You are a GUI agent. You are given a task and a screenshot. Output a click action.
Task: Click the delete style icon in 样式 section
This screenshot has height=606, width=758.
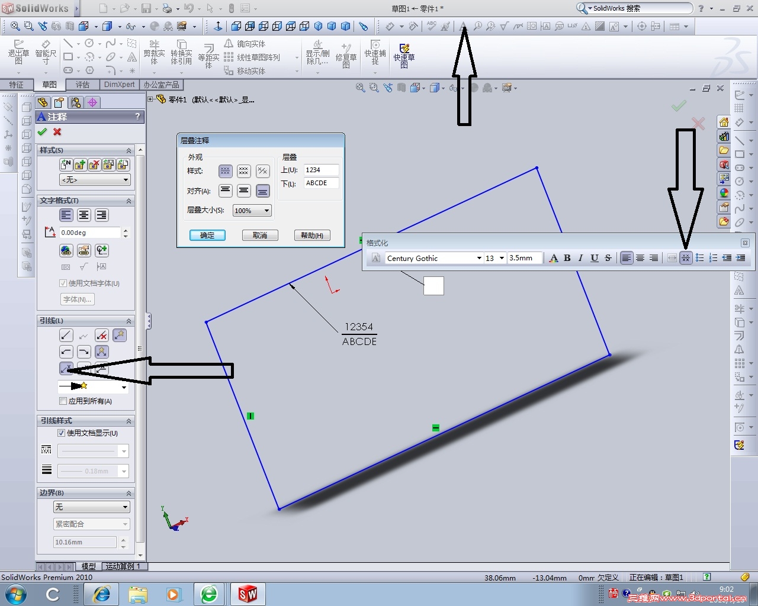[94, 165]
